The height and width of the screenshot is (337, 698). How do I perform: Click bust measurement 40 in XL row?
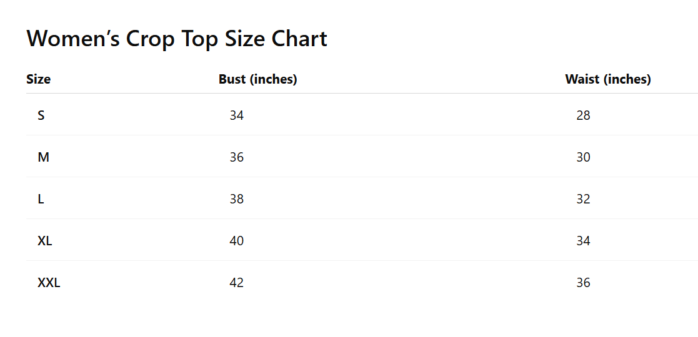(x=236, y=241)
